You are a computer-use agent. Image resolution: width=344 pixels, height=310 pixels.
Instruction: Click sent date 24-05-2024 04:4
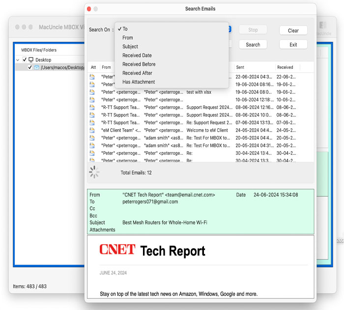pyautogui.click(x=254, y=130)
